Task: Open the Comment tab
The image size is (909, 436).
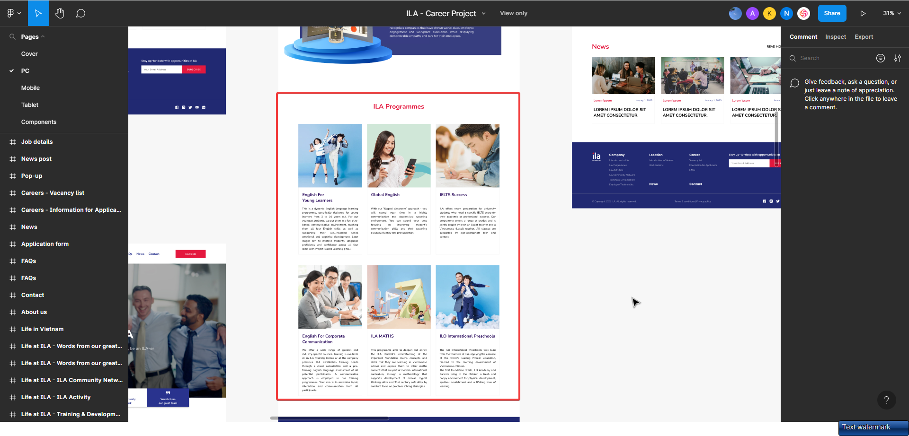Action: click(803, 37)
